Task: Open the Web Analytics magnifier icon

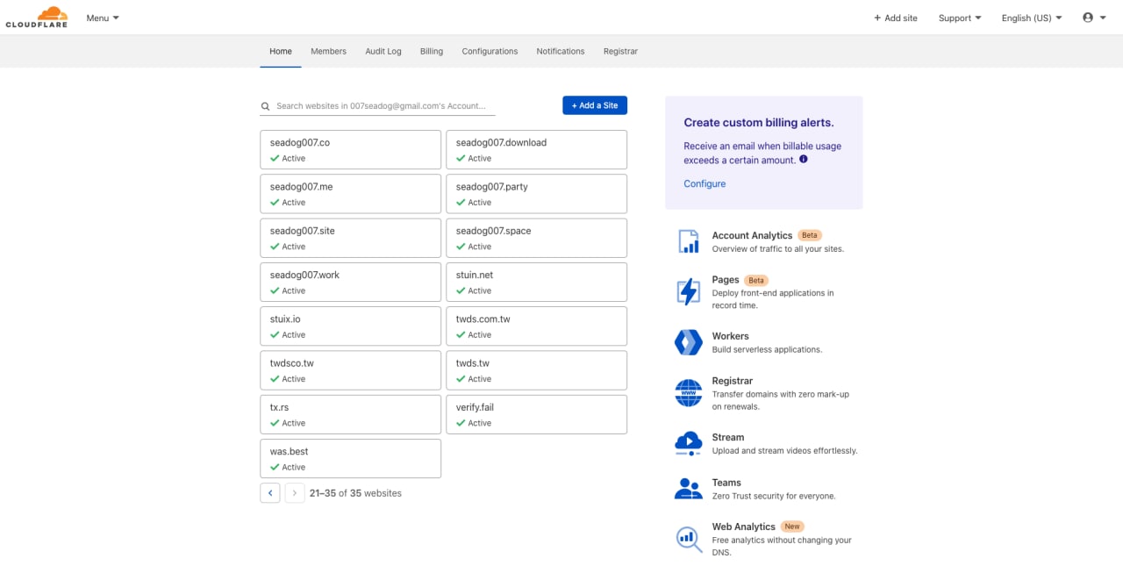Action: [x=689, y=539]
